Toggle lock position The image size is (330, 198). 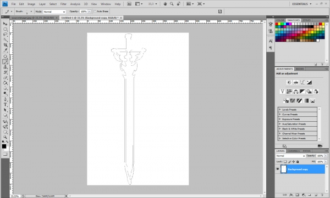coord(293,162)
